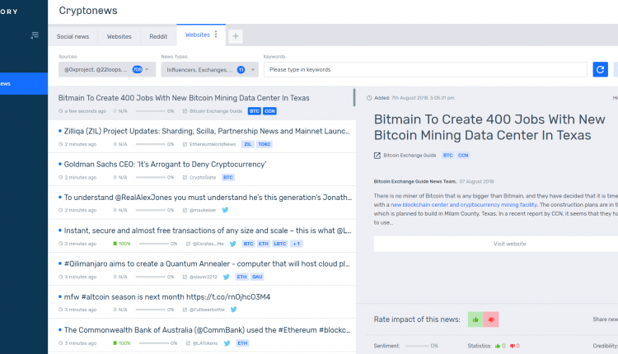Click BTC tag on Goldman Sachs row
The width and height of the screenshot is (618, 354).
227,177
